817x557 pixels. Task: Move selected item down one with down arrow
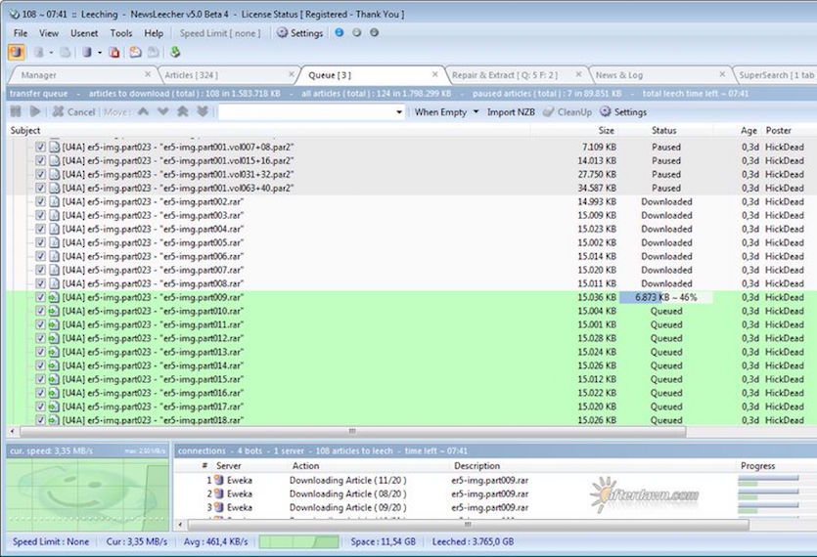pos(163,111)
